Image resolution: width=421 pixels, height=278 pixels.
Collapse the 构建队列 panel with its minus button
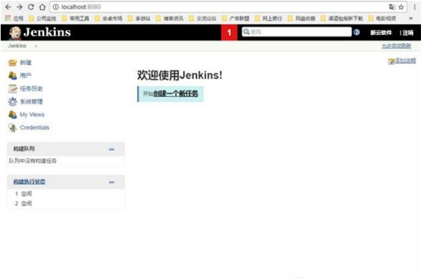[x=112, y=149]
